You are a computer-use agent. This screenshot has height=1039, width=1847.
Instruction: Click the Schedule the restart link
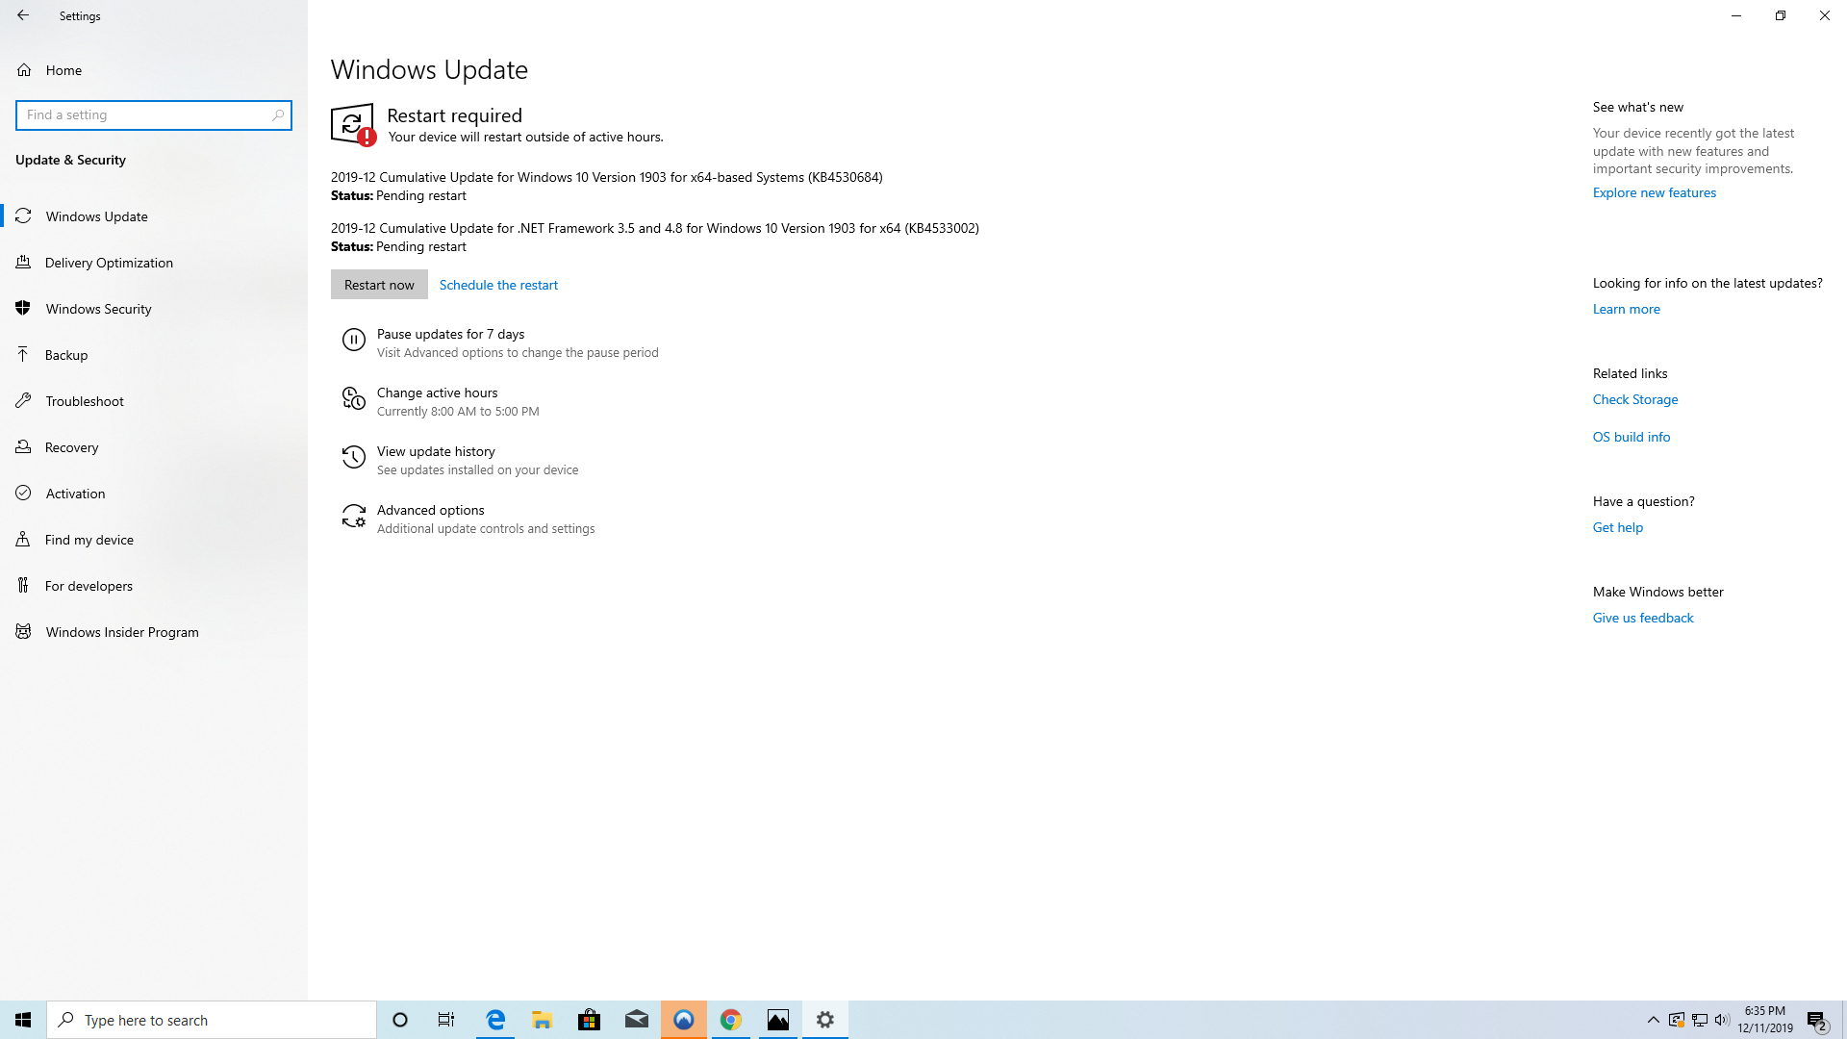[498, 285]
